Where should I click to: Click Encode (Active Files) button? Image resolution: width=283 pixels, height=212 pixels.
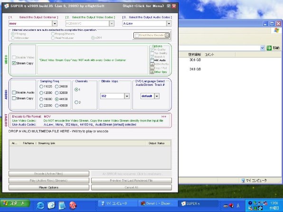click(x=49, y=174)
